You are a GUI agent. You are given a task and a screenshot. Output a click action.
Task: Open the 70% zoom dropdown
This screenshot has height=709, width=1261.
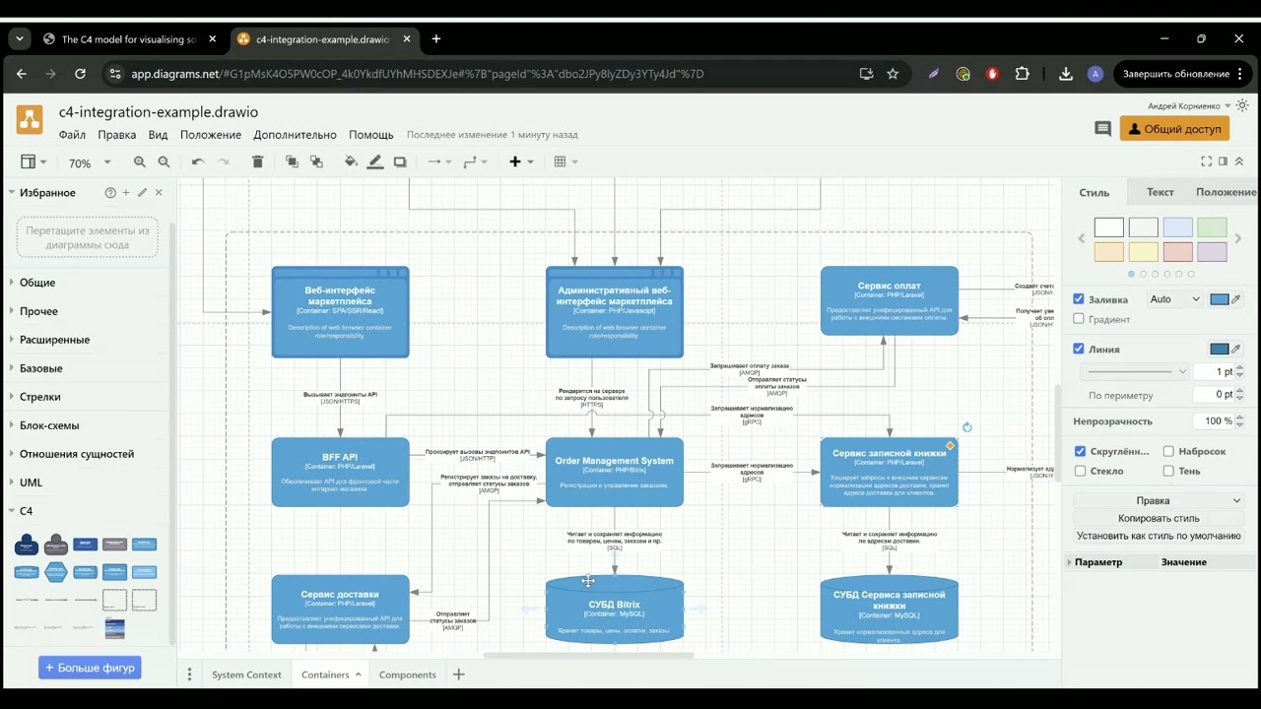89,162
